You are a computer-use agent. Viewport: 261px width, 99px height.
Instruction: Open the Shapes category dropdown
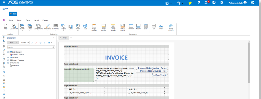(63, 27)
